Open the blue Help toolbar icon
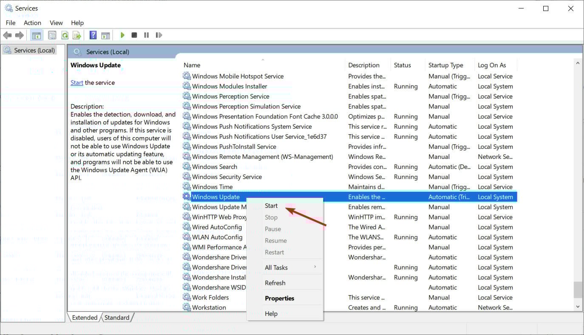 [x=93, y=35]
